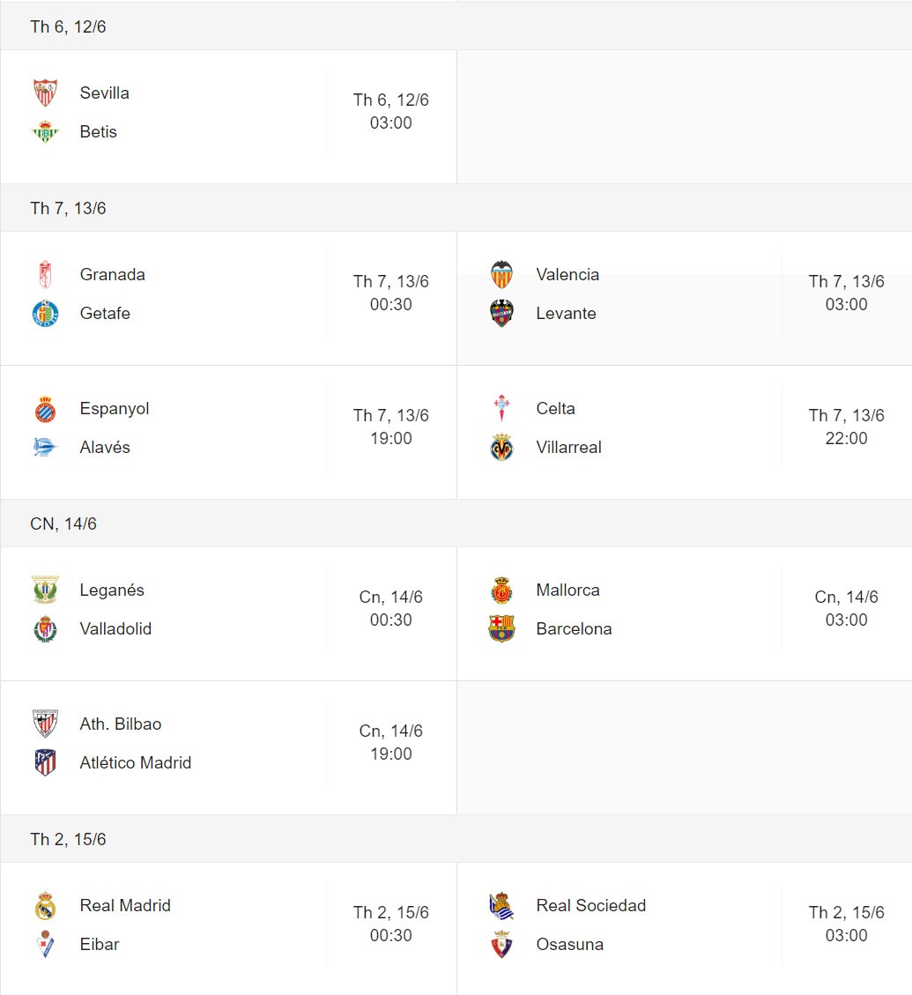Click the Sevilla club crest
The image size is (912, 995).
(x=45, y=93)
